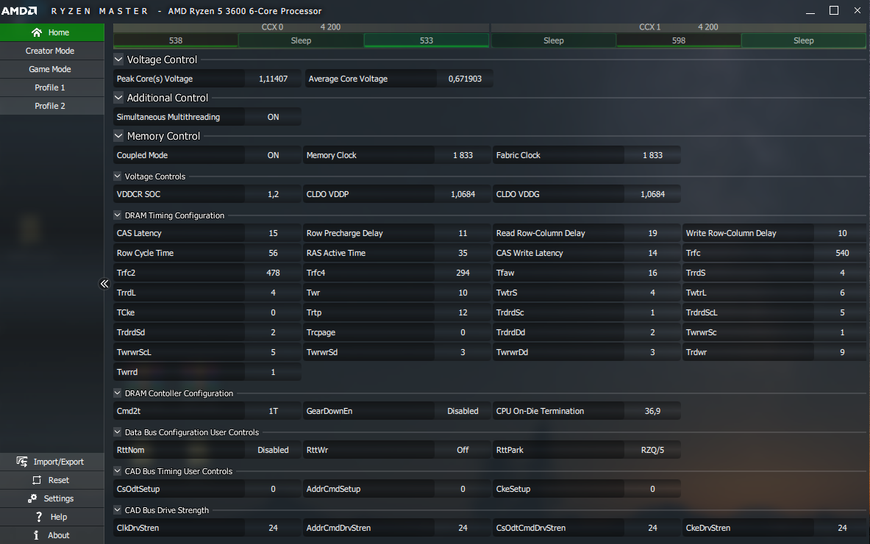The image size is (870, 544).
Task: Click Memory Clock value 1 833
Action: [x=463, y=155]
